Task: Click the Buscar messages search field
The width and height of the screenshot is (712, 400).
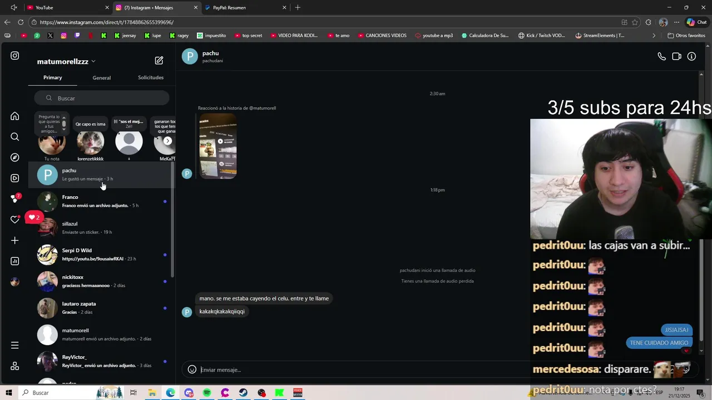Action: (x=101, y=98)
